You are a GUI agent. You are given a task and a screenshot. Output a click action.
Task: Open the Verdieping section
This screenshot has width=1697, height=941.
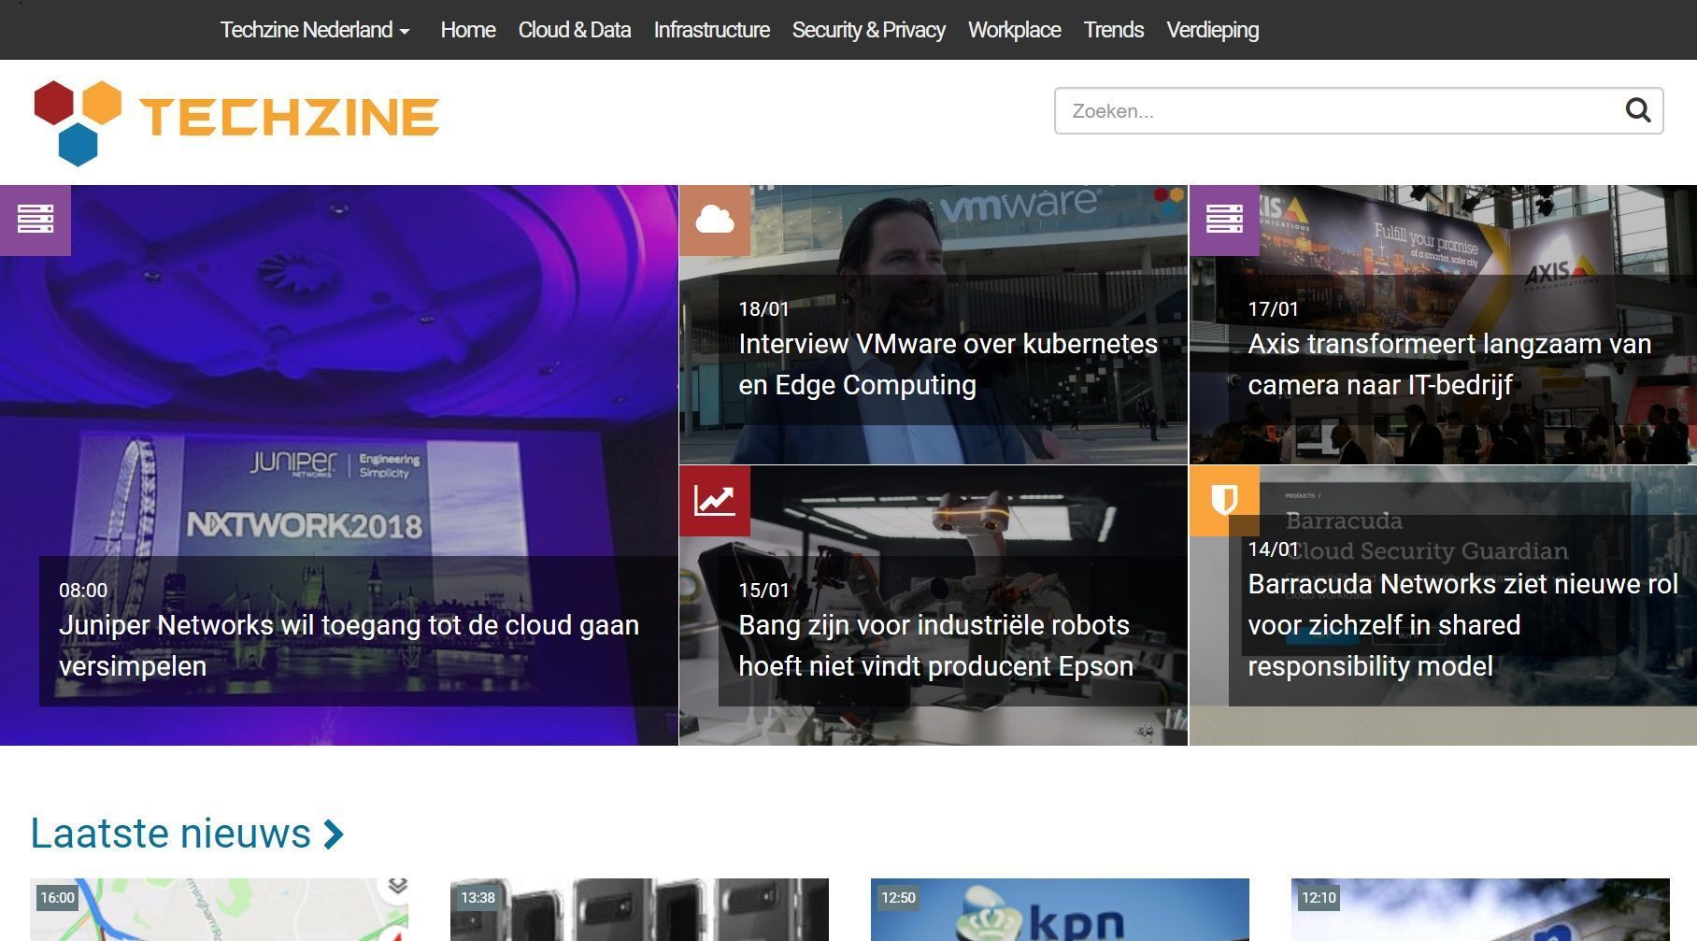coord(1213,30)
